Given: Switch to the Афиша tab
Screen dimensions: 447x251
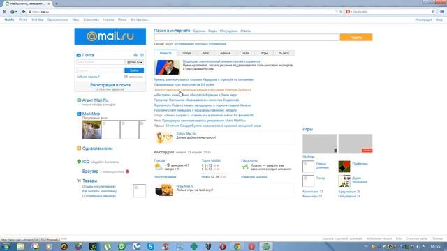Looking at the screenshot, I should pos(225,53).
